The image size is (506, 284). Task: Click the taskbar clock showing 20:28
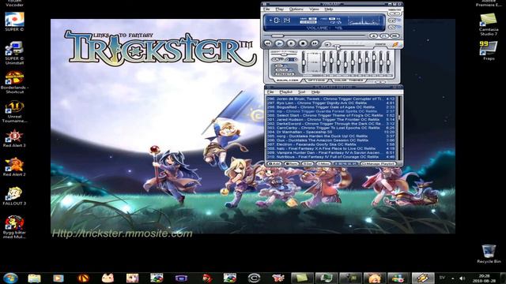[x=484, y=278]
